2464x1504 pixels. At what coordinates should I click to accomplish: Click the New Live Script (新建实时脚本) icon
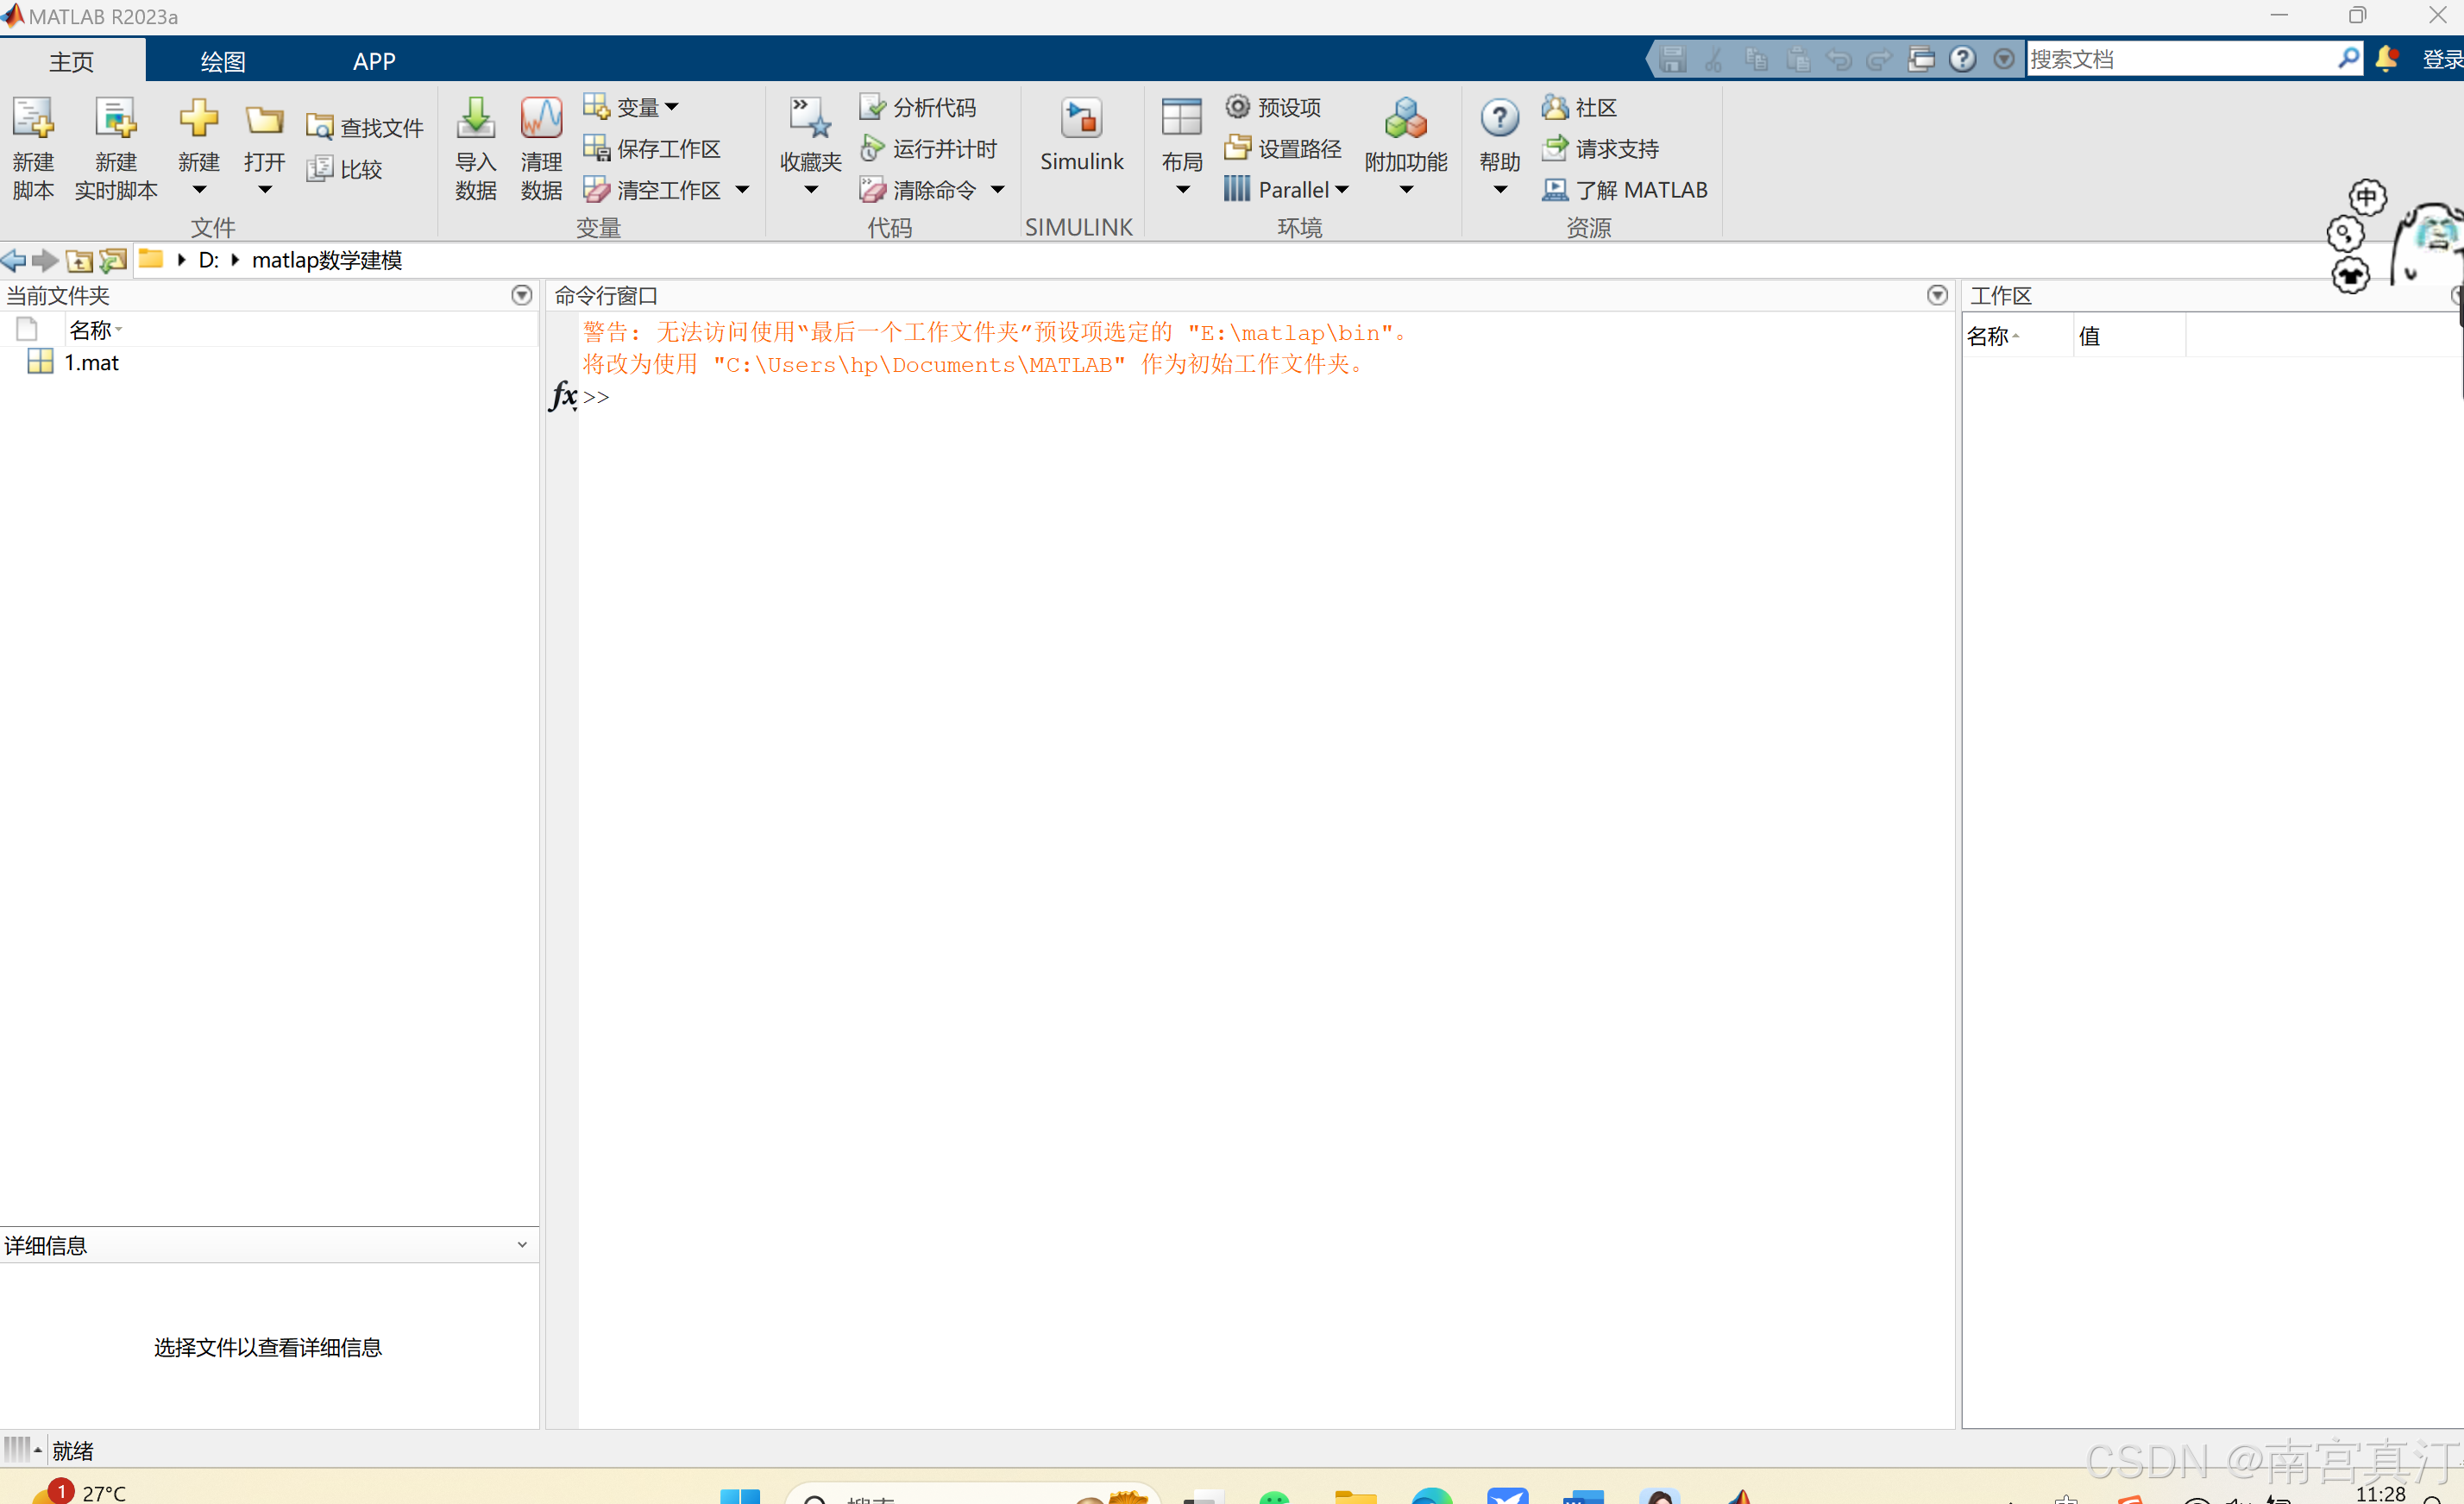click(x=116, y=118)
